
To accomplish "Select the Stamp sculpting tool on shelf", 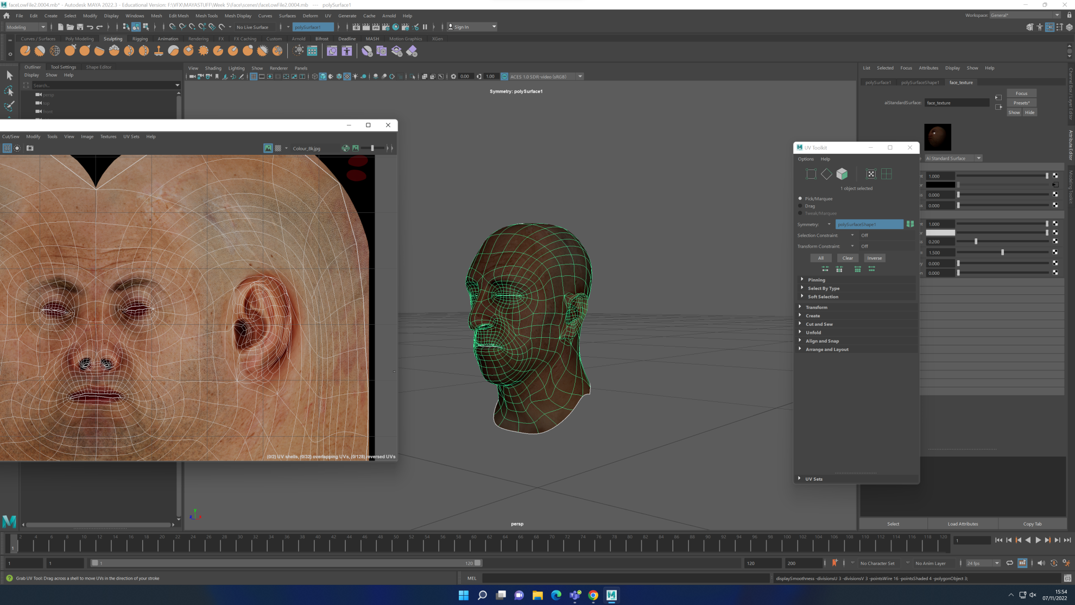I will coord(159,51).
